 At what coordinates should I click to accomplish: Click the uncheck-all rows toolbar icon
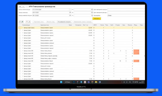pyautogui.click(x=20, y=22)
